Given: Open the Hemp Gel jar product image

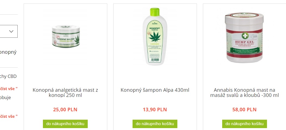Looking at the screenshot, I should (x=244, y=38).
